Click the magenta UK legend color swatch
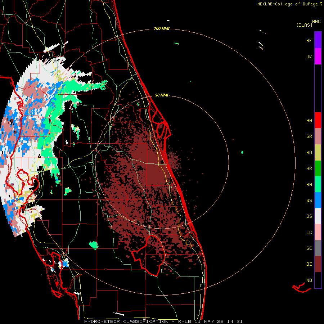 pos(318,56)
